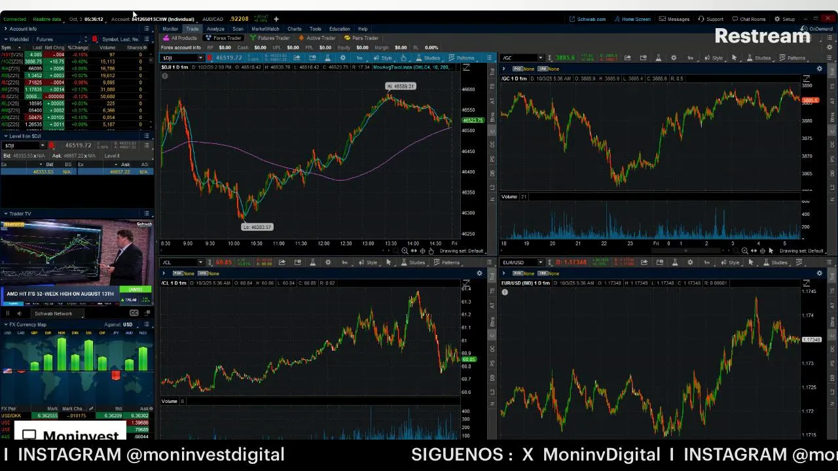This screenshot has height=471, width=838.
Task: Open Drawing set Default under $DJI chart
Action: pyautogui.click(x=462, y=251)
